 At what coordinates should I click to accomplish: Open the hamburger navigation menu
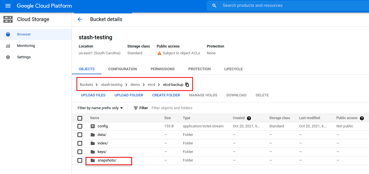(8, 6)
